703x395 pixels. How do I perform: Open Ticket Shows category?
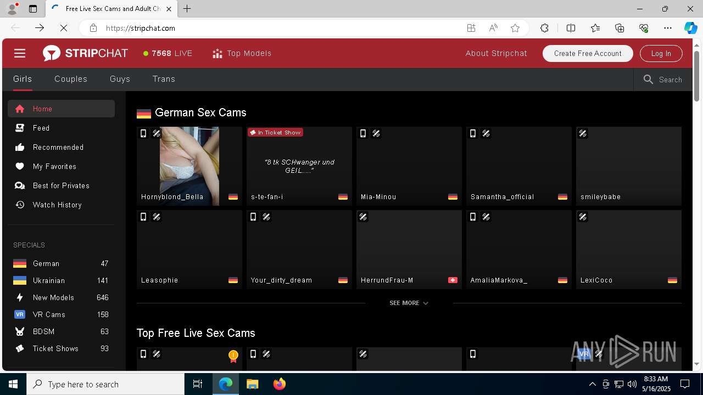61,348
